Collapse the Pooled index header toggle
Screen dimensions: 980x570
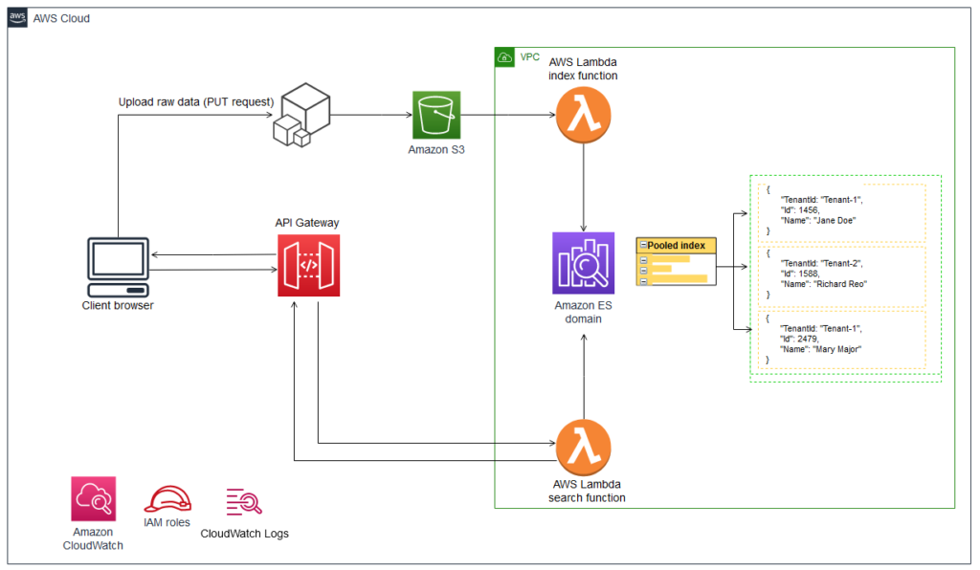pos(643,245)
